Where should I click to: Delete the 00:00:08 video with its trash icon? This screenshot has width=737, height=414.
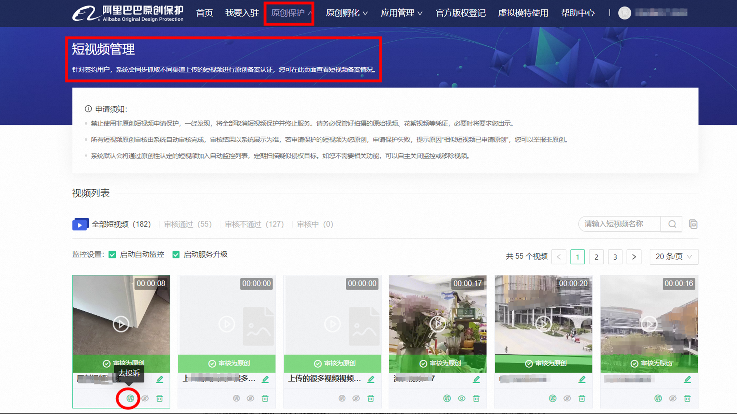pyautogui.click(x=160, y=398)
